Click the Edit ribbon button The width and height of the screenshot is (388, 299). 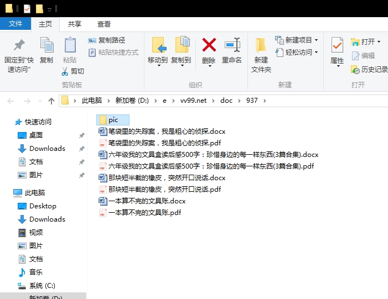click(x=363, y=56)
